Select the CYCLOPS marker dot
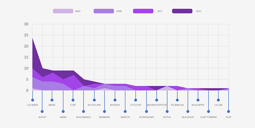Screen dimensions: 255x128 [136, 100]
